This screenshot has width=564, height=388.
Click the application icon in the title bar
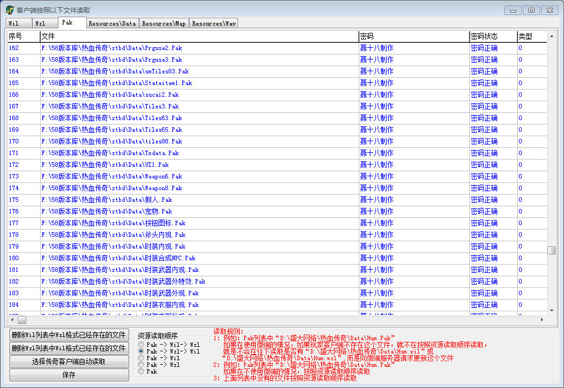[x=9, y=10]
